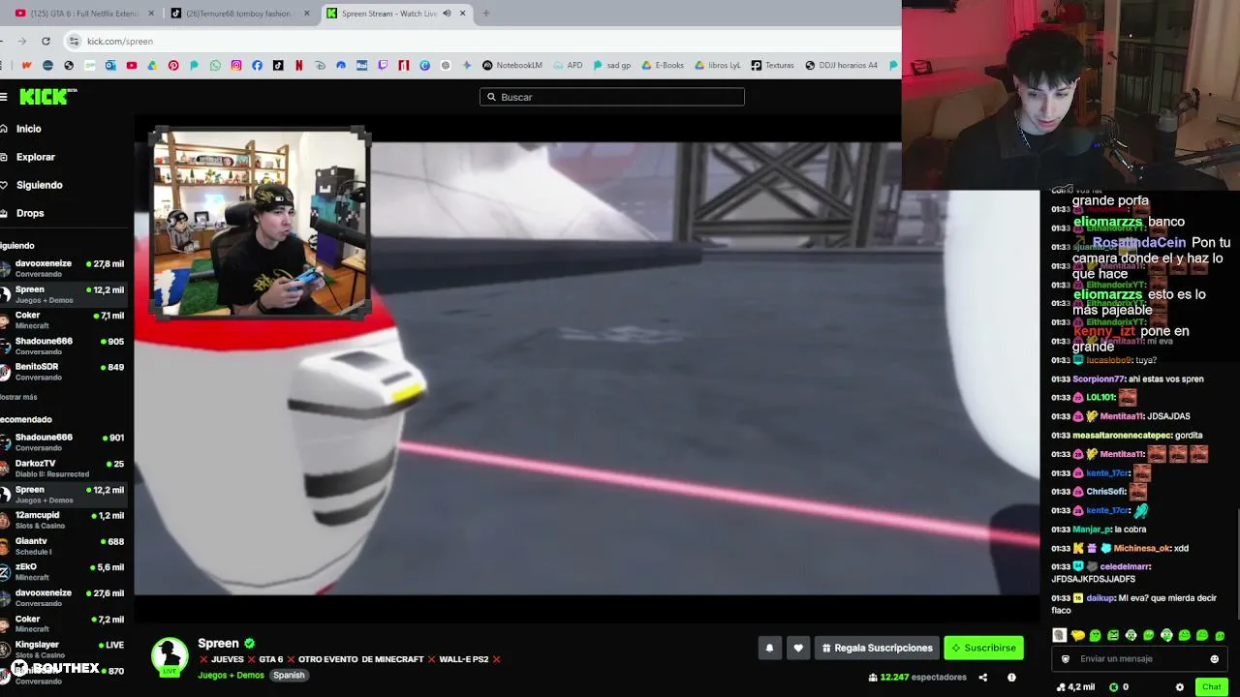
Task: Click the green Chat button
Action: tap(1211, 687)
